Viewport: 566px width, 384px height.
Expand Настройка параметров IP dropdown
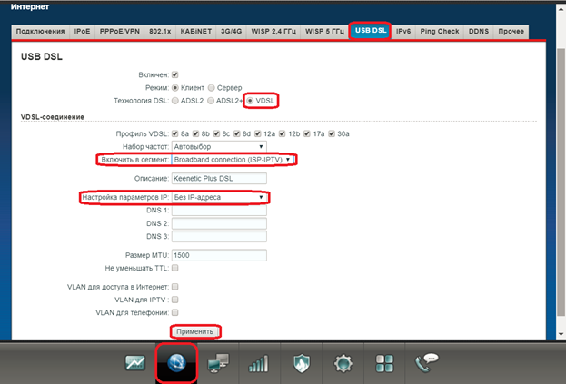(219, 197)
